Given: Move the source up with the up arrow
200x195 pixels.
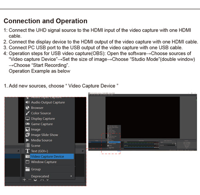Looking at the screenshot, I should pos(42,180).
